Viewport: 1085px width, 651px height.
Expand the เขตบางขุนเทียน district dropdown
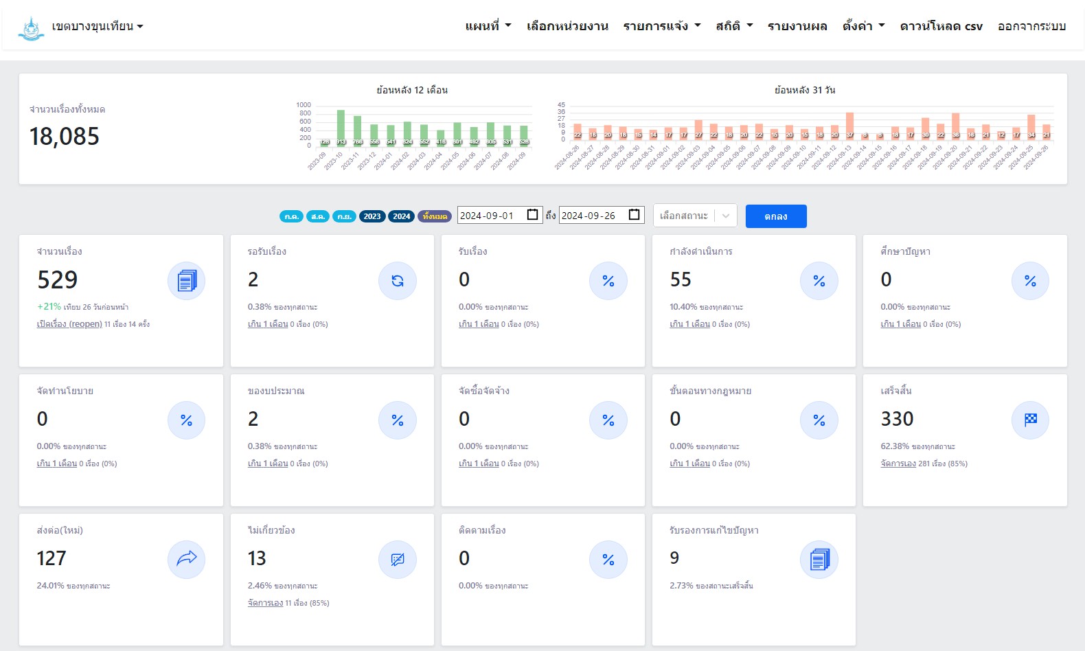[97, 27]
